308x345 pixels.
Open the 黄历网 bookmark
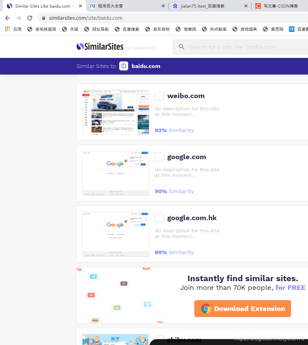point(273,29)
